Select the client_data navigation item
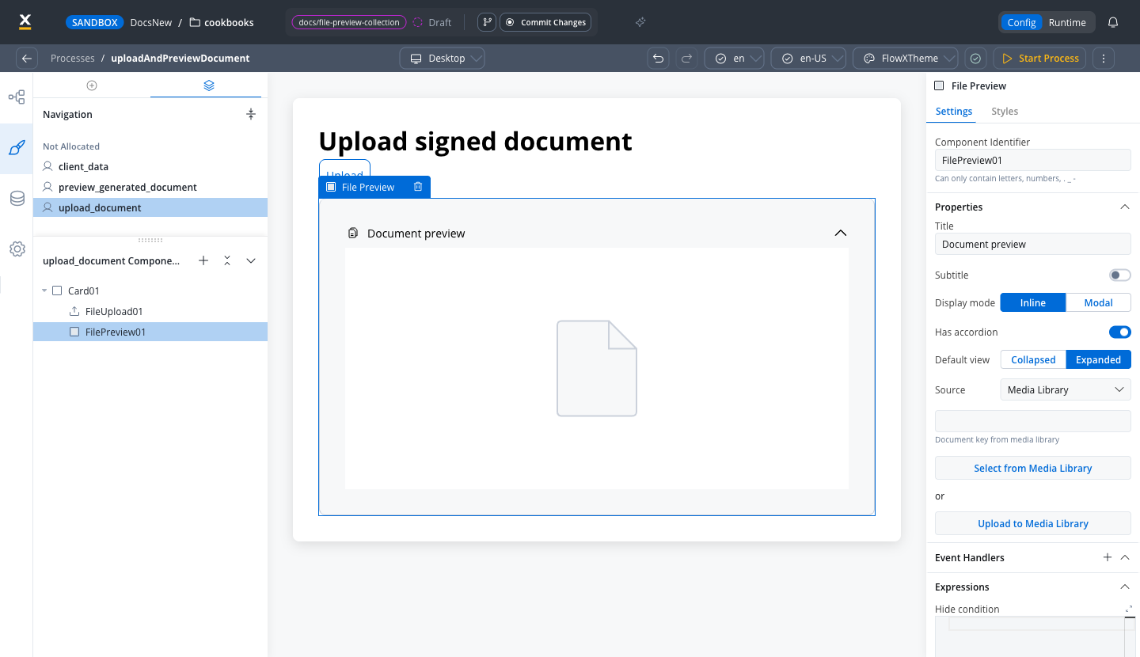The width and height of the screenshot is (1140, 657). [150, 166]
